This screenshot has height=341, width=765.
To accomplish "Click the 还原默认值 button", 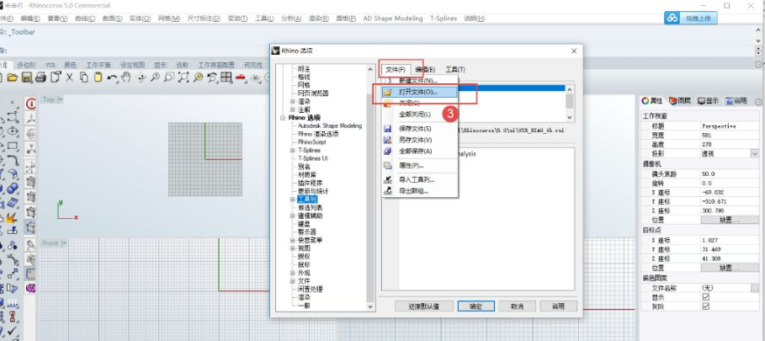I will click(424, 306).
